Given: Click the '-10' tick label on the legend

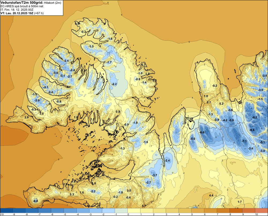Looking at the screenshot, I should pos(2,214).
